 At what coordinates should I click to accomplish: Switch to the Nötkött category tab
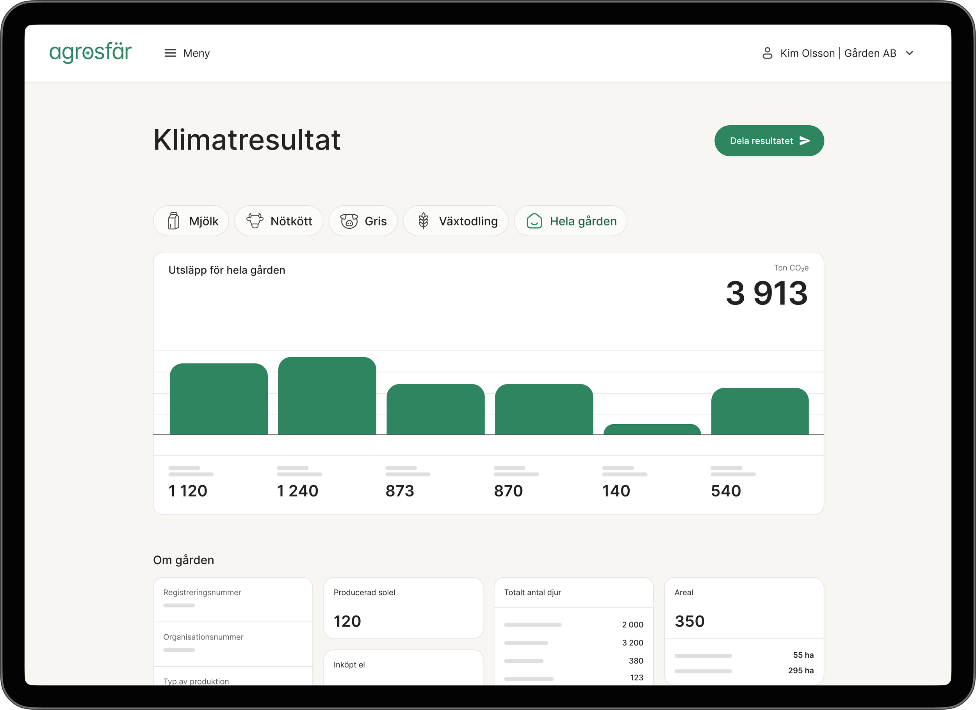coord(279,221)
